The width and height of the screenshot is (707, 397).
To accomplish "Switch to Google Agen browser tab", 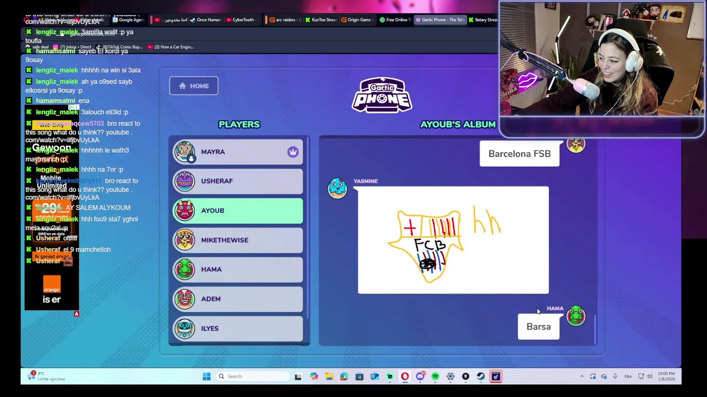I will tap(129, 20).
